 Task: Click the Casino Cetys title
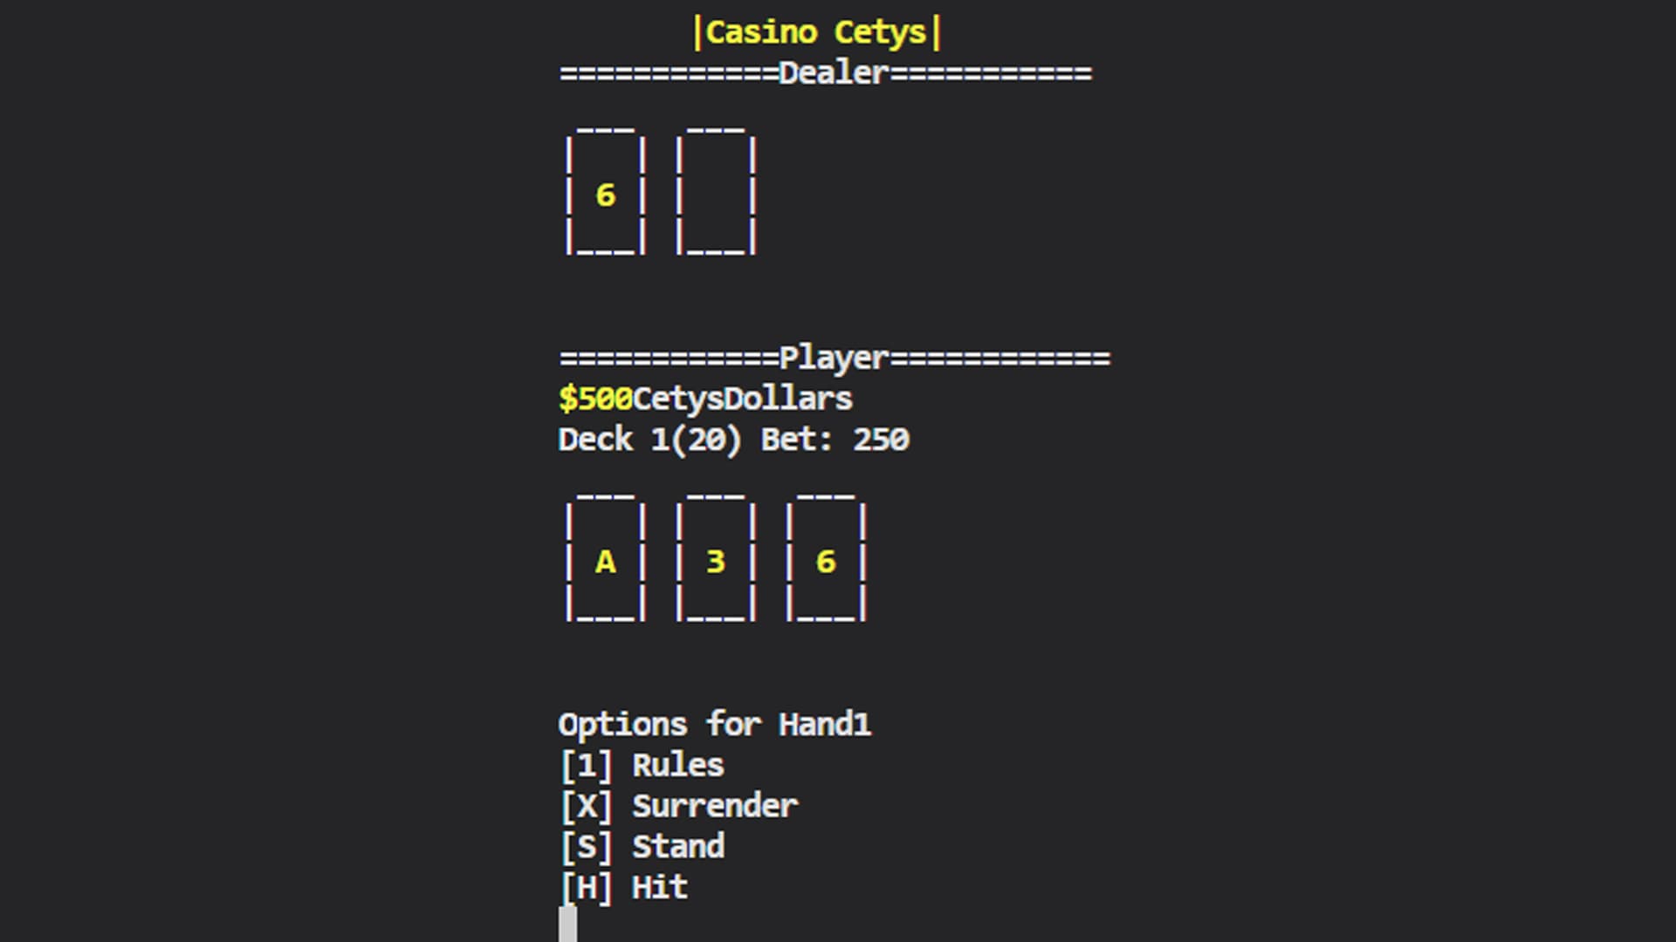[x=817, y=33]
